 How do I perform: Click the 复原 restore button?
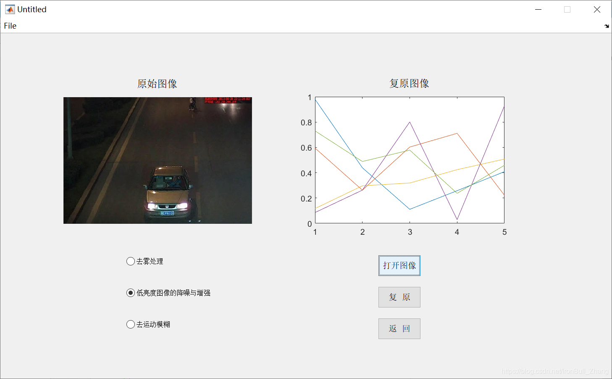(x=399, y=297)
